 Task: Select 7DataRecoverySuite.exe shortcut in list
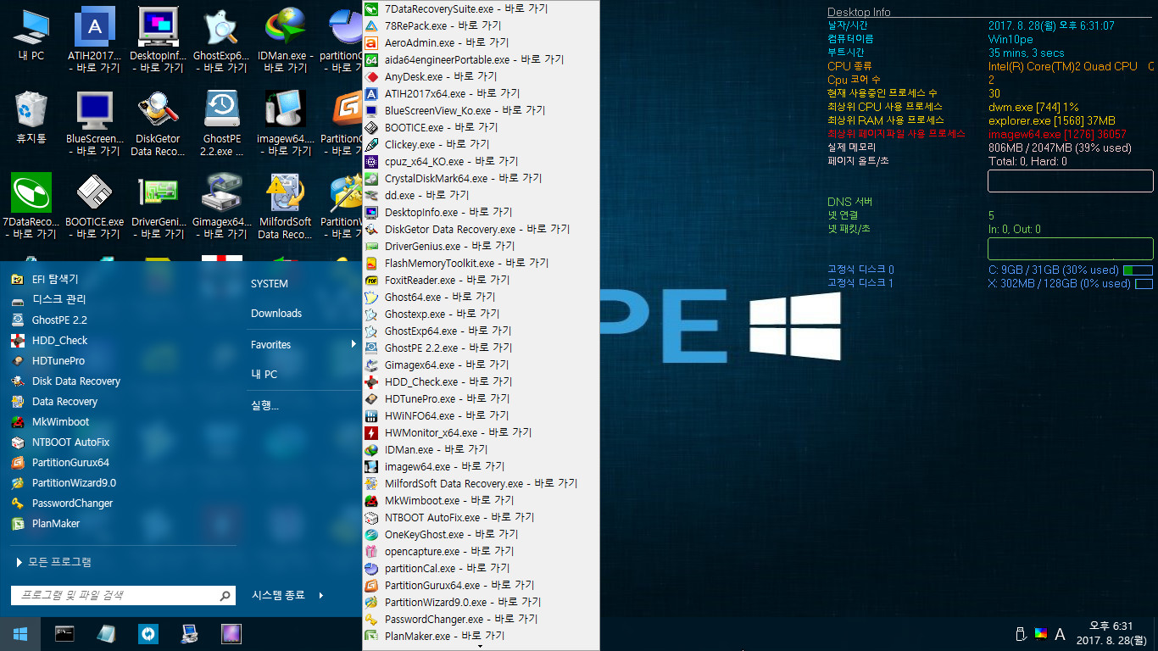click(x=481, y=8)
